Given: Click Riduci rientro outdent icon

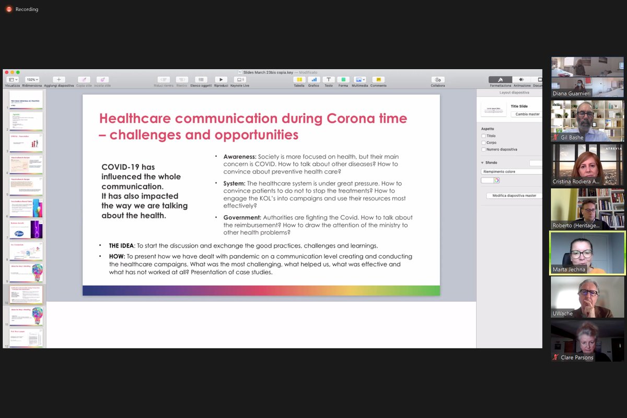Looking at the screenshot, I should point(164,79).
